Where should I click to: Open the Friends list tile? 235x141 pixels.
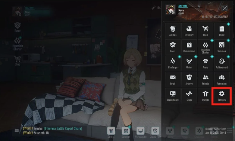point(205,79)
